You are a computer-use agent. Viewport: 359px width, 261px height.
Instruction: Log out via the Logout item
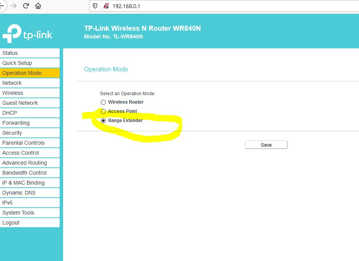click(30, 223)
